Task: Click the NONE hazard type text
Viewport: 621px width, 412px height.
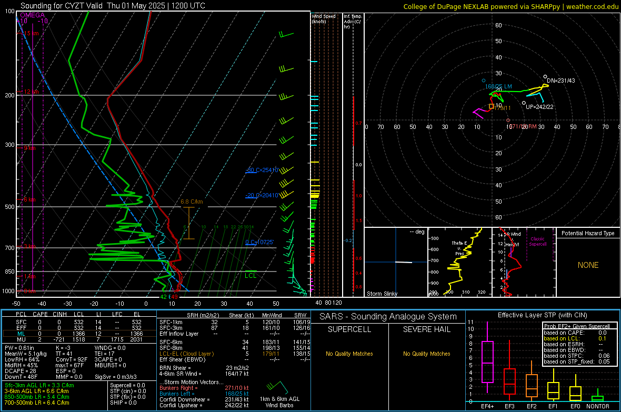Action: [588, 265]
